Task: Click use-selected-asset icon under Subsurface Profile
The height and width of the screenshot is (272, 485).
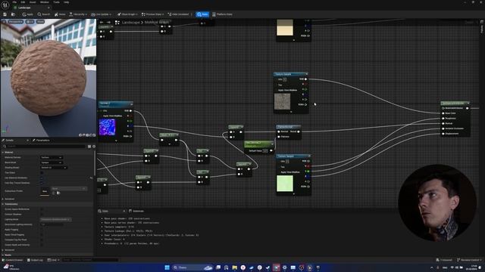Action: pyautogui.click(x=53, y=193)
